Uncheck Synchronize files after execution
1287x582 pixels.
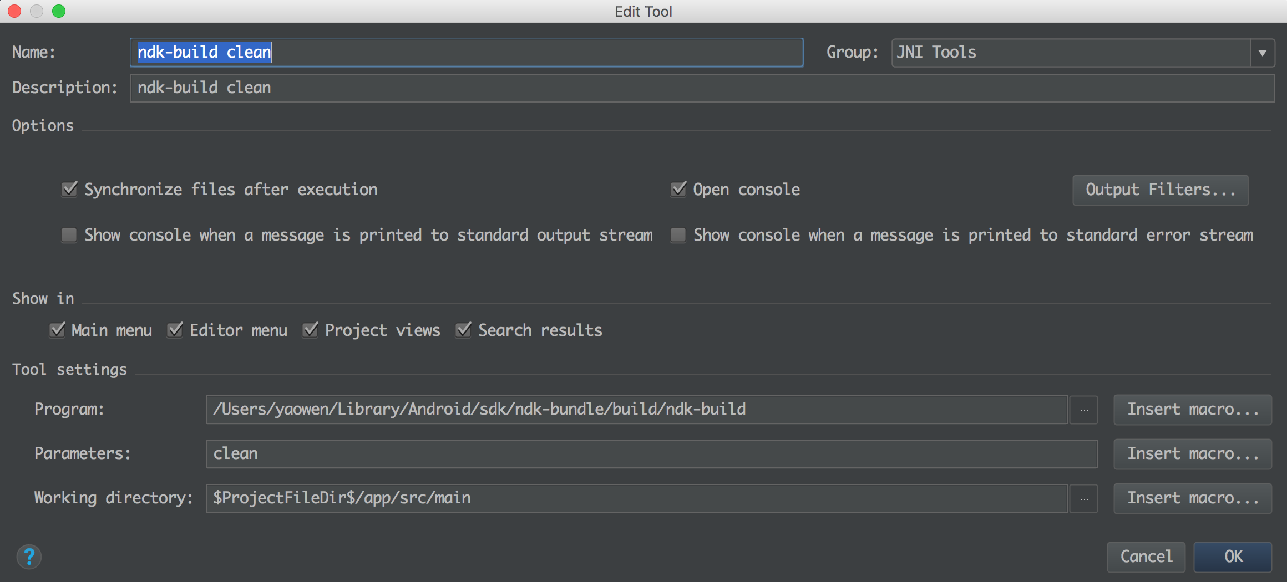click(69, 190)
